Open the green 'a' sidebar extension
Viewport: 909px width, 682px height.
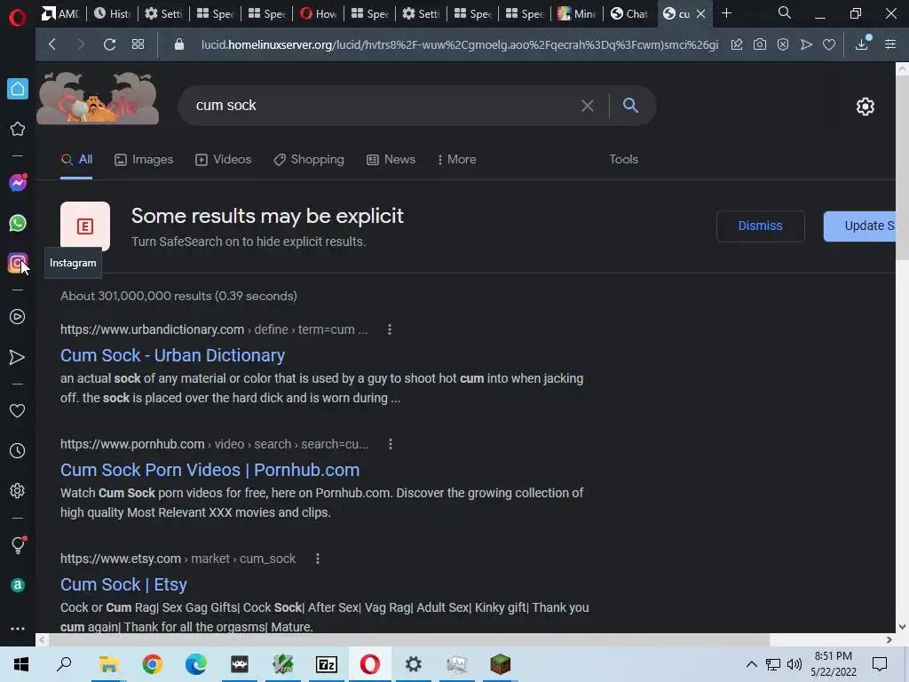pyautogui.click(x=18, y=585)
